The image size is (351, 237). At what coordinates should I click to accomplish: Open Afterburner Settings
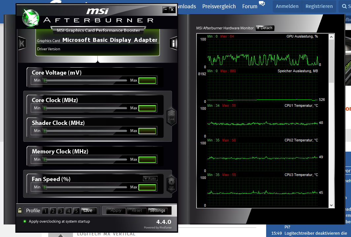click(158, 210)
